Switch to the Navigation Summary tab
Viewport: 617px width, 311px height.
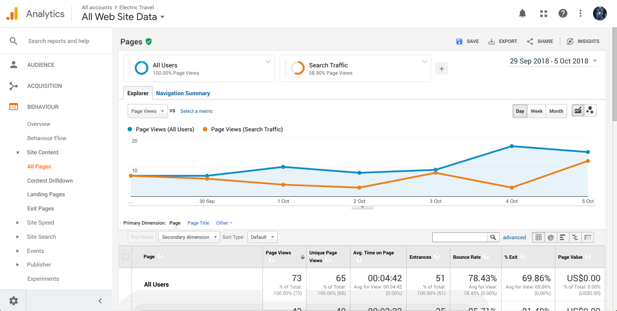pyautogui.click(x=183, y=93)
